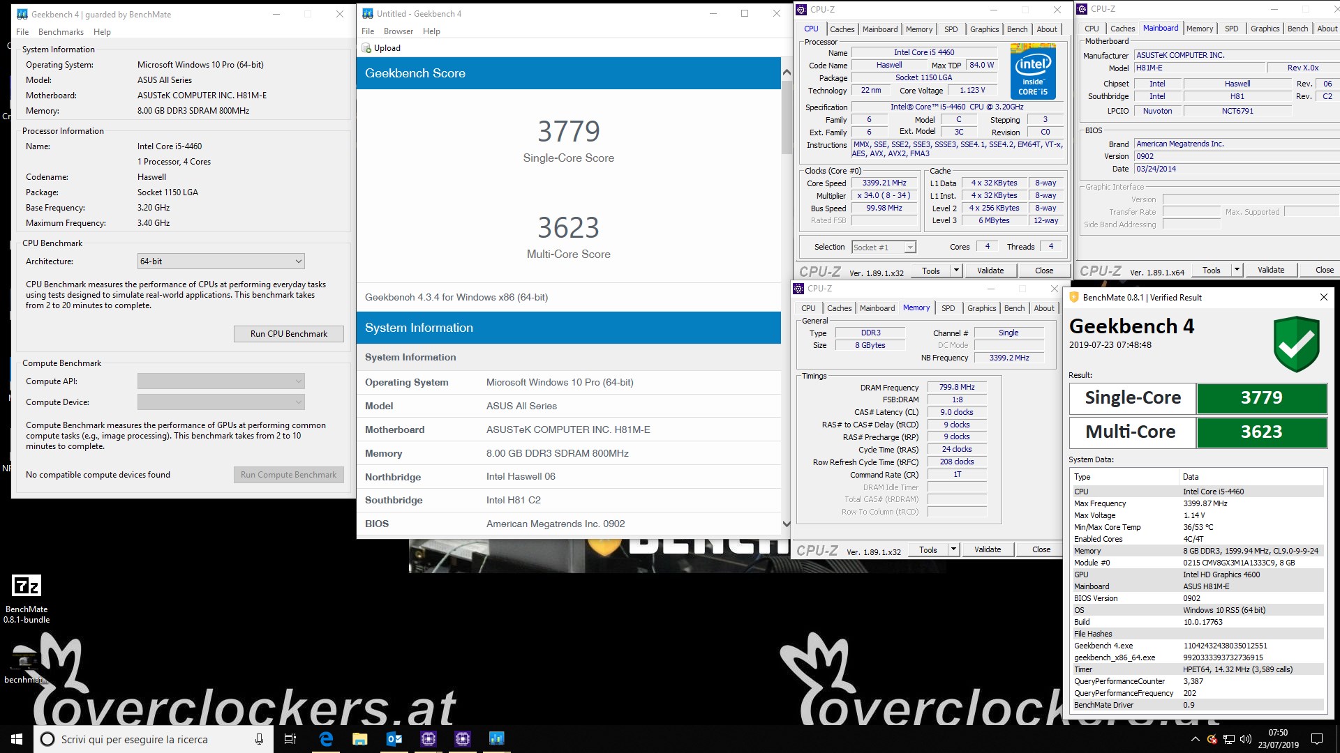
Task: Click the volume speaker tray icon
Action: (x=1246, y=739)
